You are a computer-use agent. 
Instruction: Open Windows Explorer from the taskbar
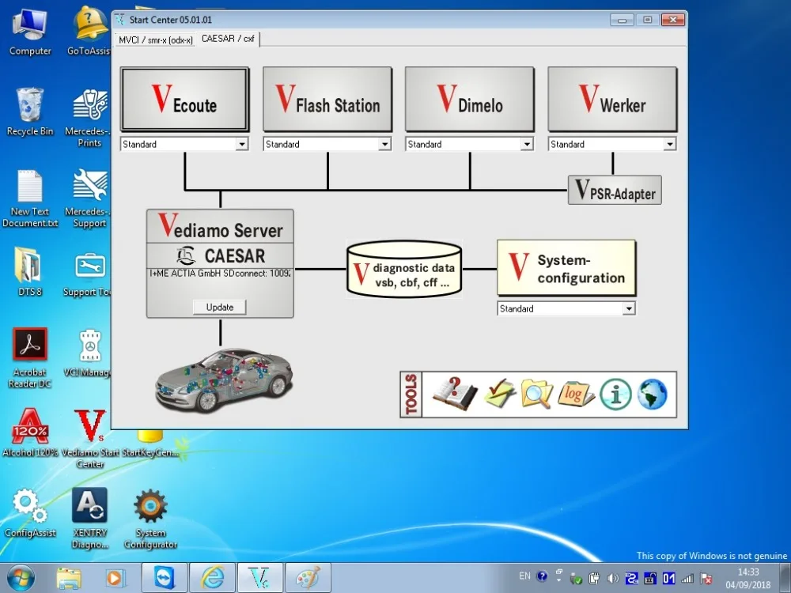coord(69,578)
